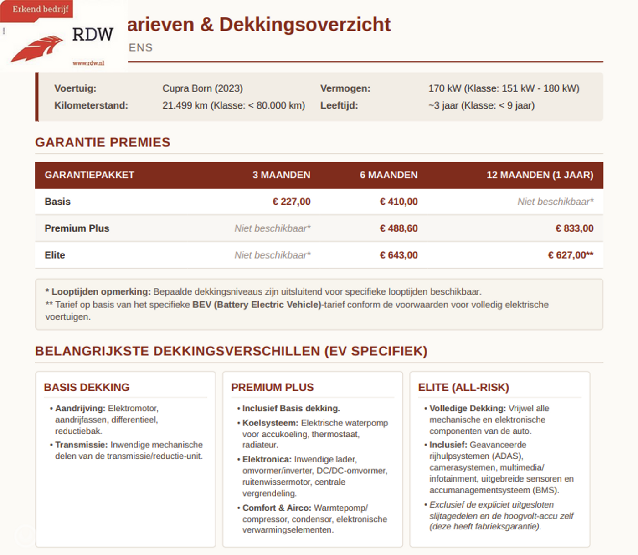Viewport: 638px width, 555px height.
Task: Select the '12 MAANDEN (1 JAAR)' column header
Action: (x=540, y=175)
